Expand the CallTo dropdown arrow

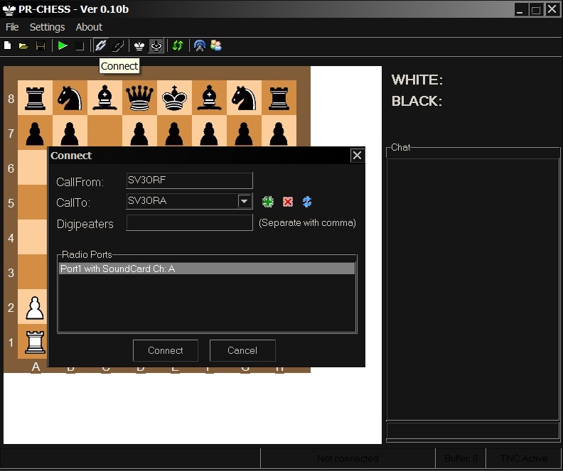click(x=245, y=201)
